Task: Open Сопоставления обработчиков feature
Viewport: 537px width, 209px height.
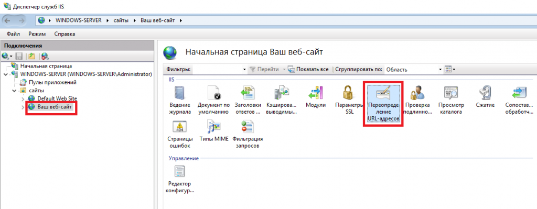Action: click(519, 101)
